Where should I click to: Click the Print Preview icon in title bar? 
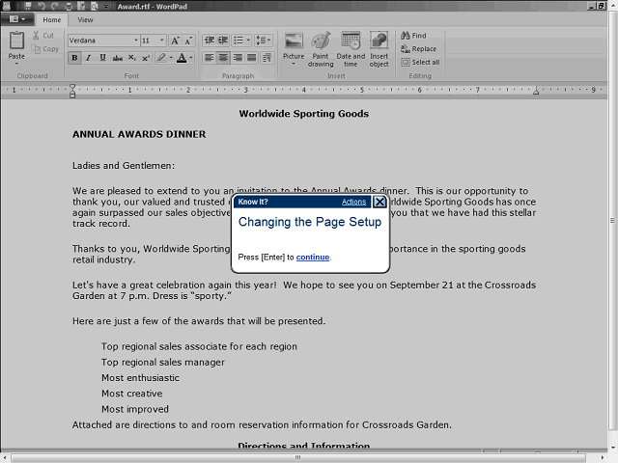(x=95, y=6)
